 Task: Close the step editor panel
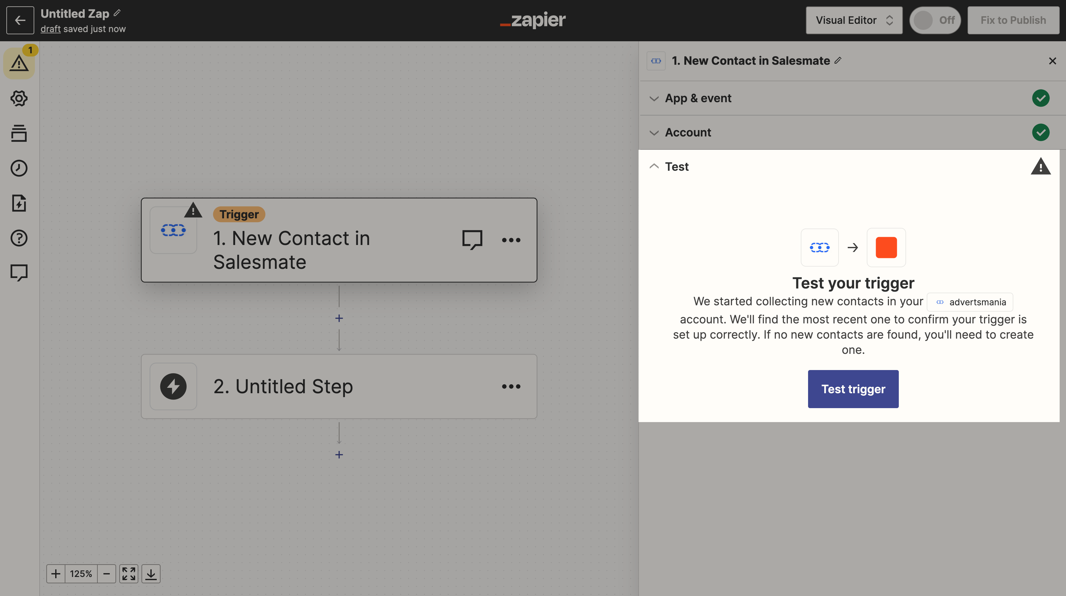pyautogui.click(x=1052, y=61)
